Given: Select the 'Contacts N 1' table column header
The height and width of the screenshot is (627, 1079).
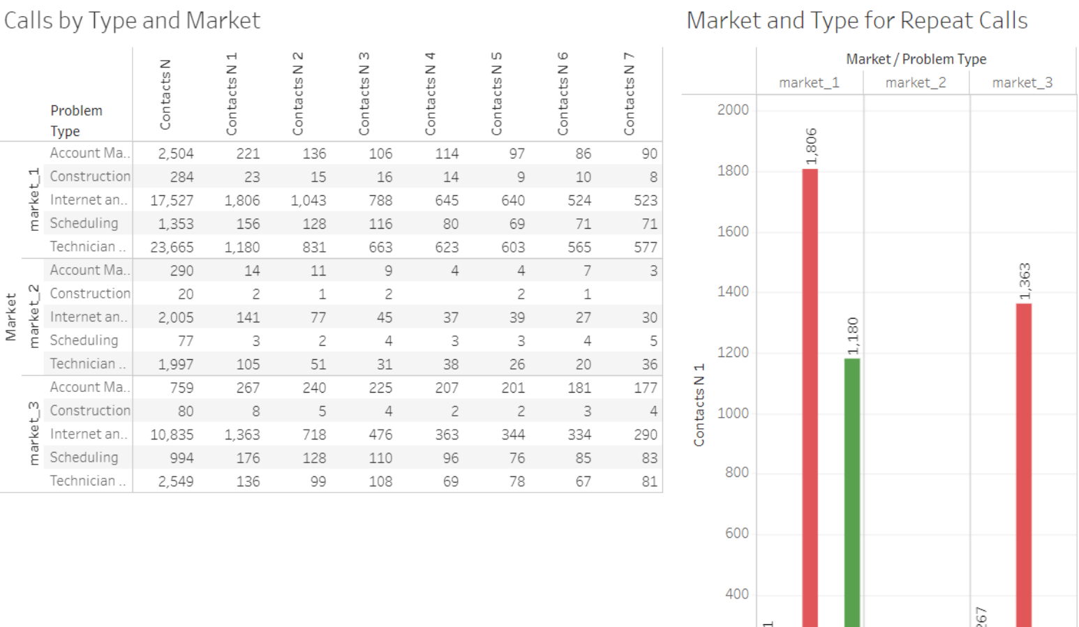Looking at the screenshot, I should pyautogui.click(x=232, y=93).
